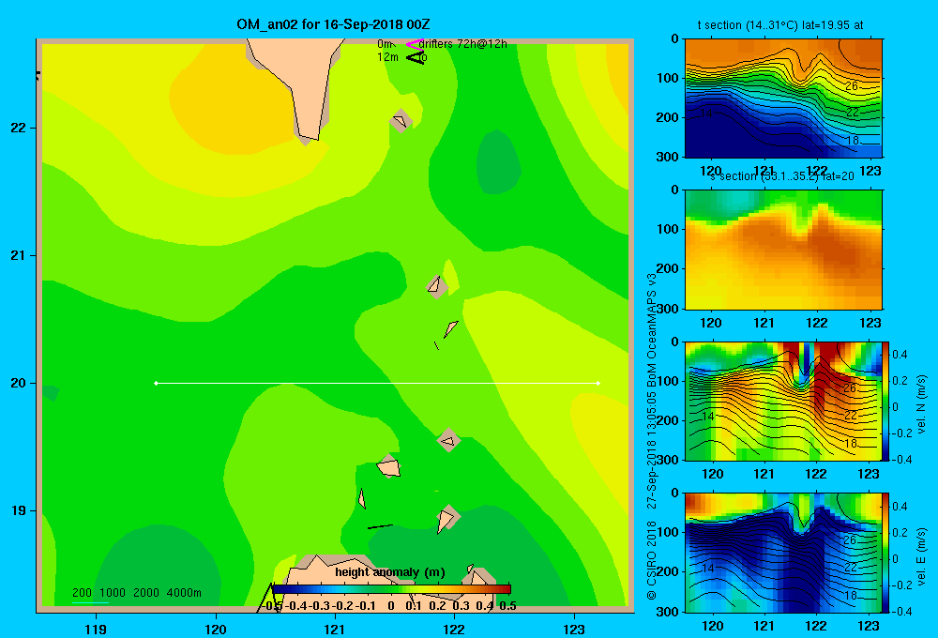This screenshot has width=938, height=638.
Task: Click the '0.5' label on height anomaly bar
Action: 507,606
